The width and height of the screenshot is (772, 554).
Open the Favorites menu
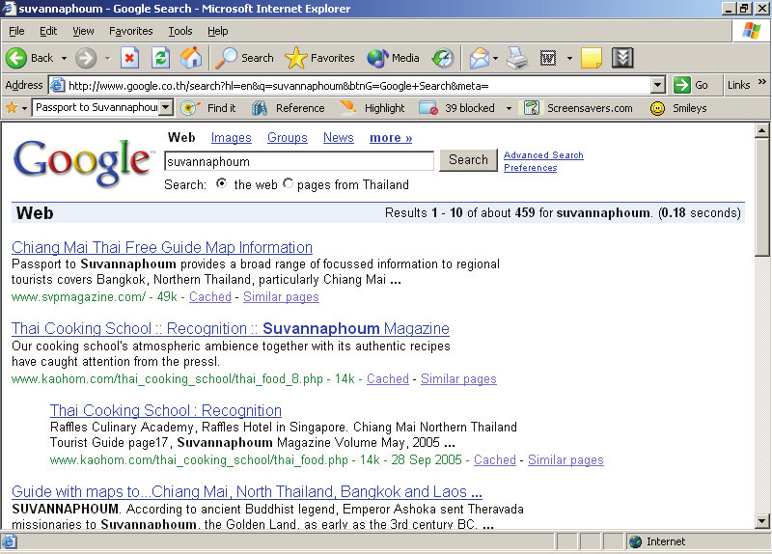point(131,31)
